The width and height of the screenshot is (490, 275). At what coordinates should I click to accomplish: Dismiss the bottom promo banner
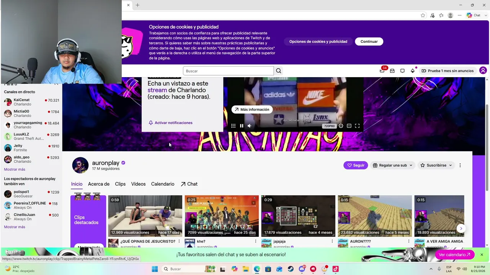pyautogui.click(x=482, y=255)
